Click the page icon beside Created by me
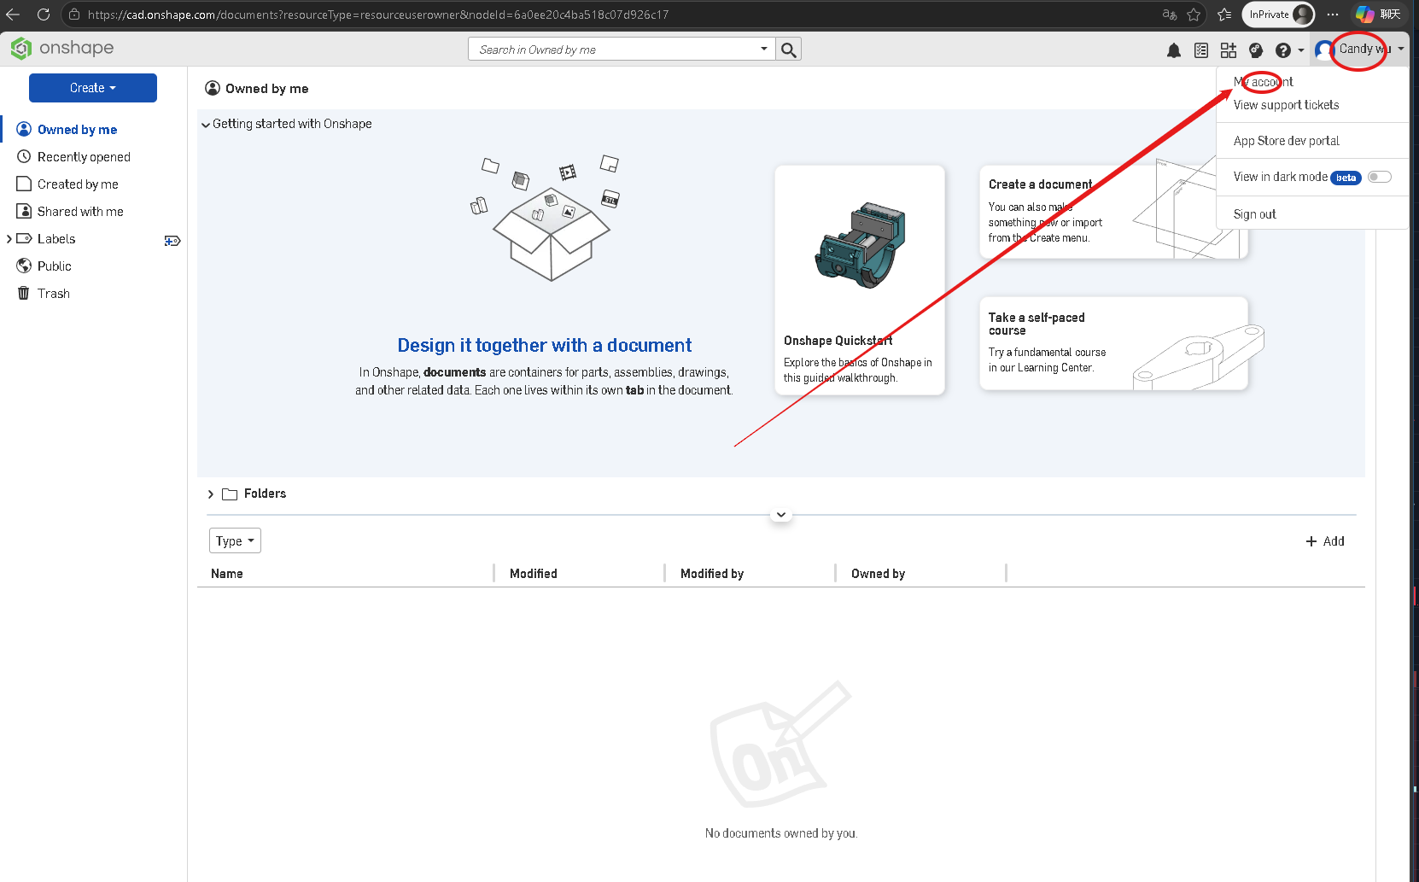The width and height of the screenshot is (1419, 882). click(24, 184)
